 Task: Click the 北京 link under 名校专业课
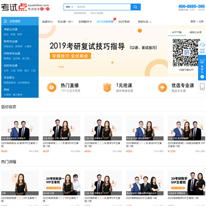(6, 70)
